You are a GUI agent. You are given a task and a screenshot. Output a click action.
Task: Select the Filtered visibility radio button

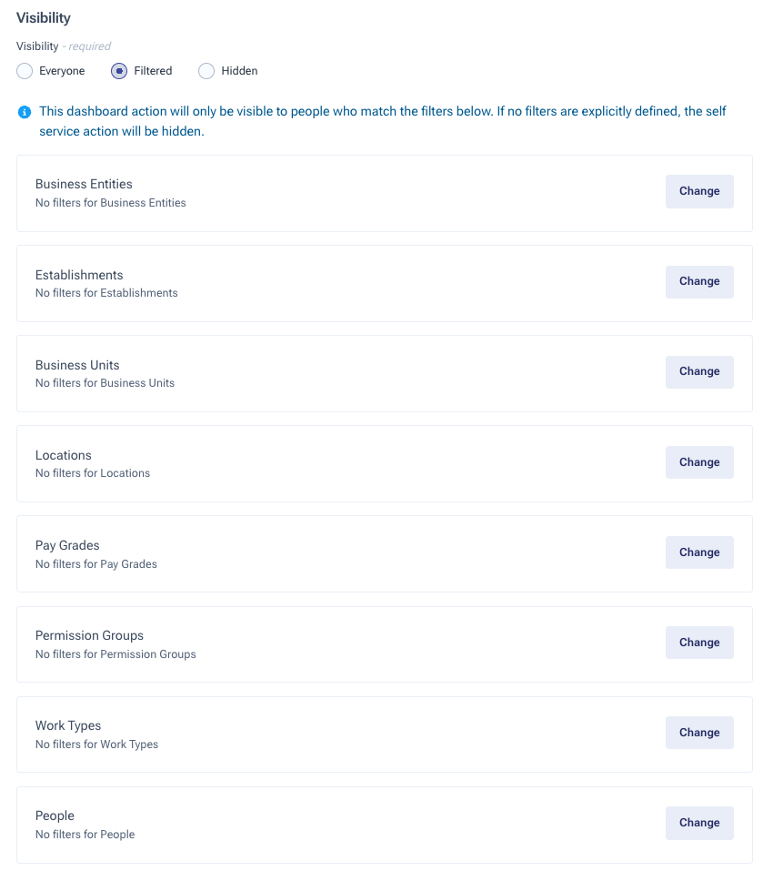(119, 71)
